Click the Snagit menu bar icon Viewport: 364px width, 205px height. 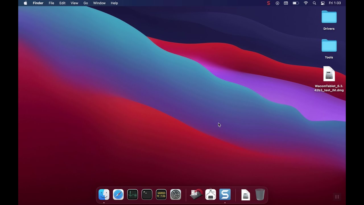(x=268, y=3)
